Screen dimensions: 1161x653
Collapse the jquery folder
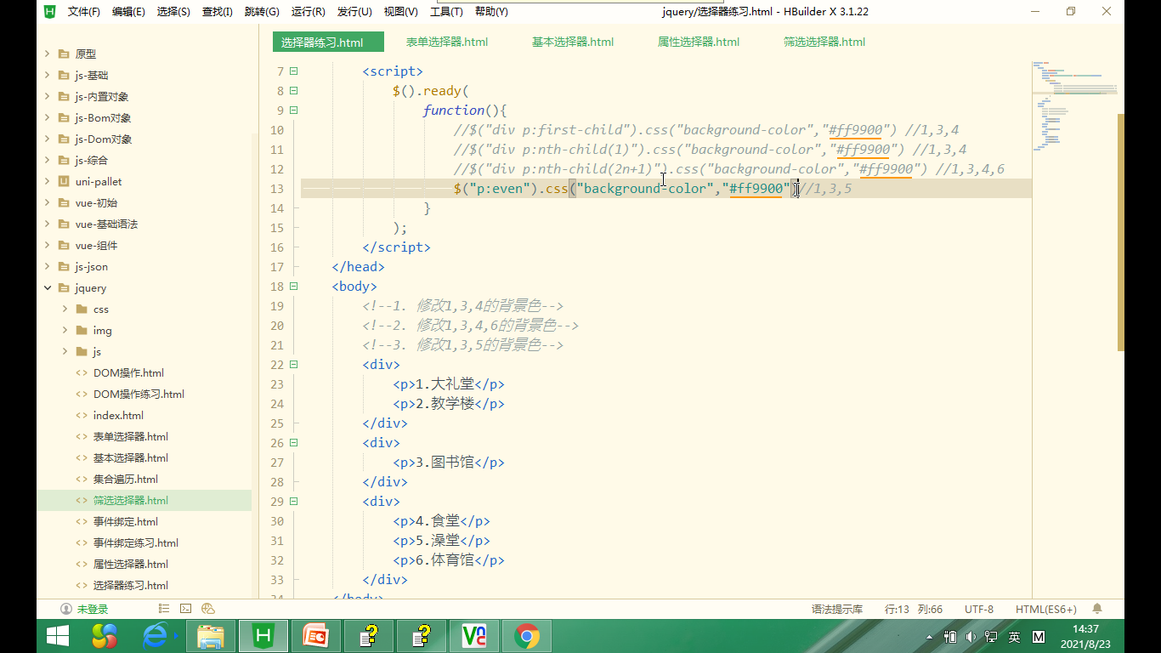point(48,287)
